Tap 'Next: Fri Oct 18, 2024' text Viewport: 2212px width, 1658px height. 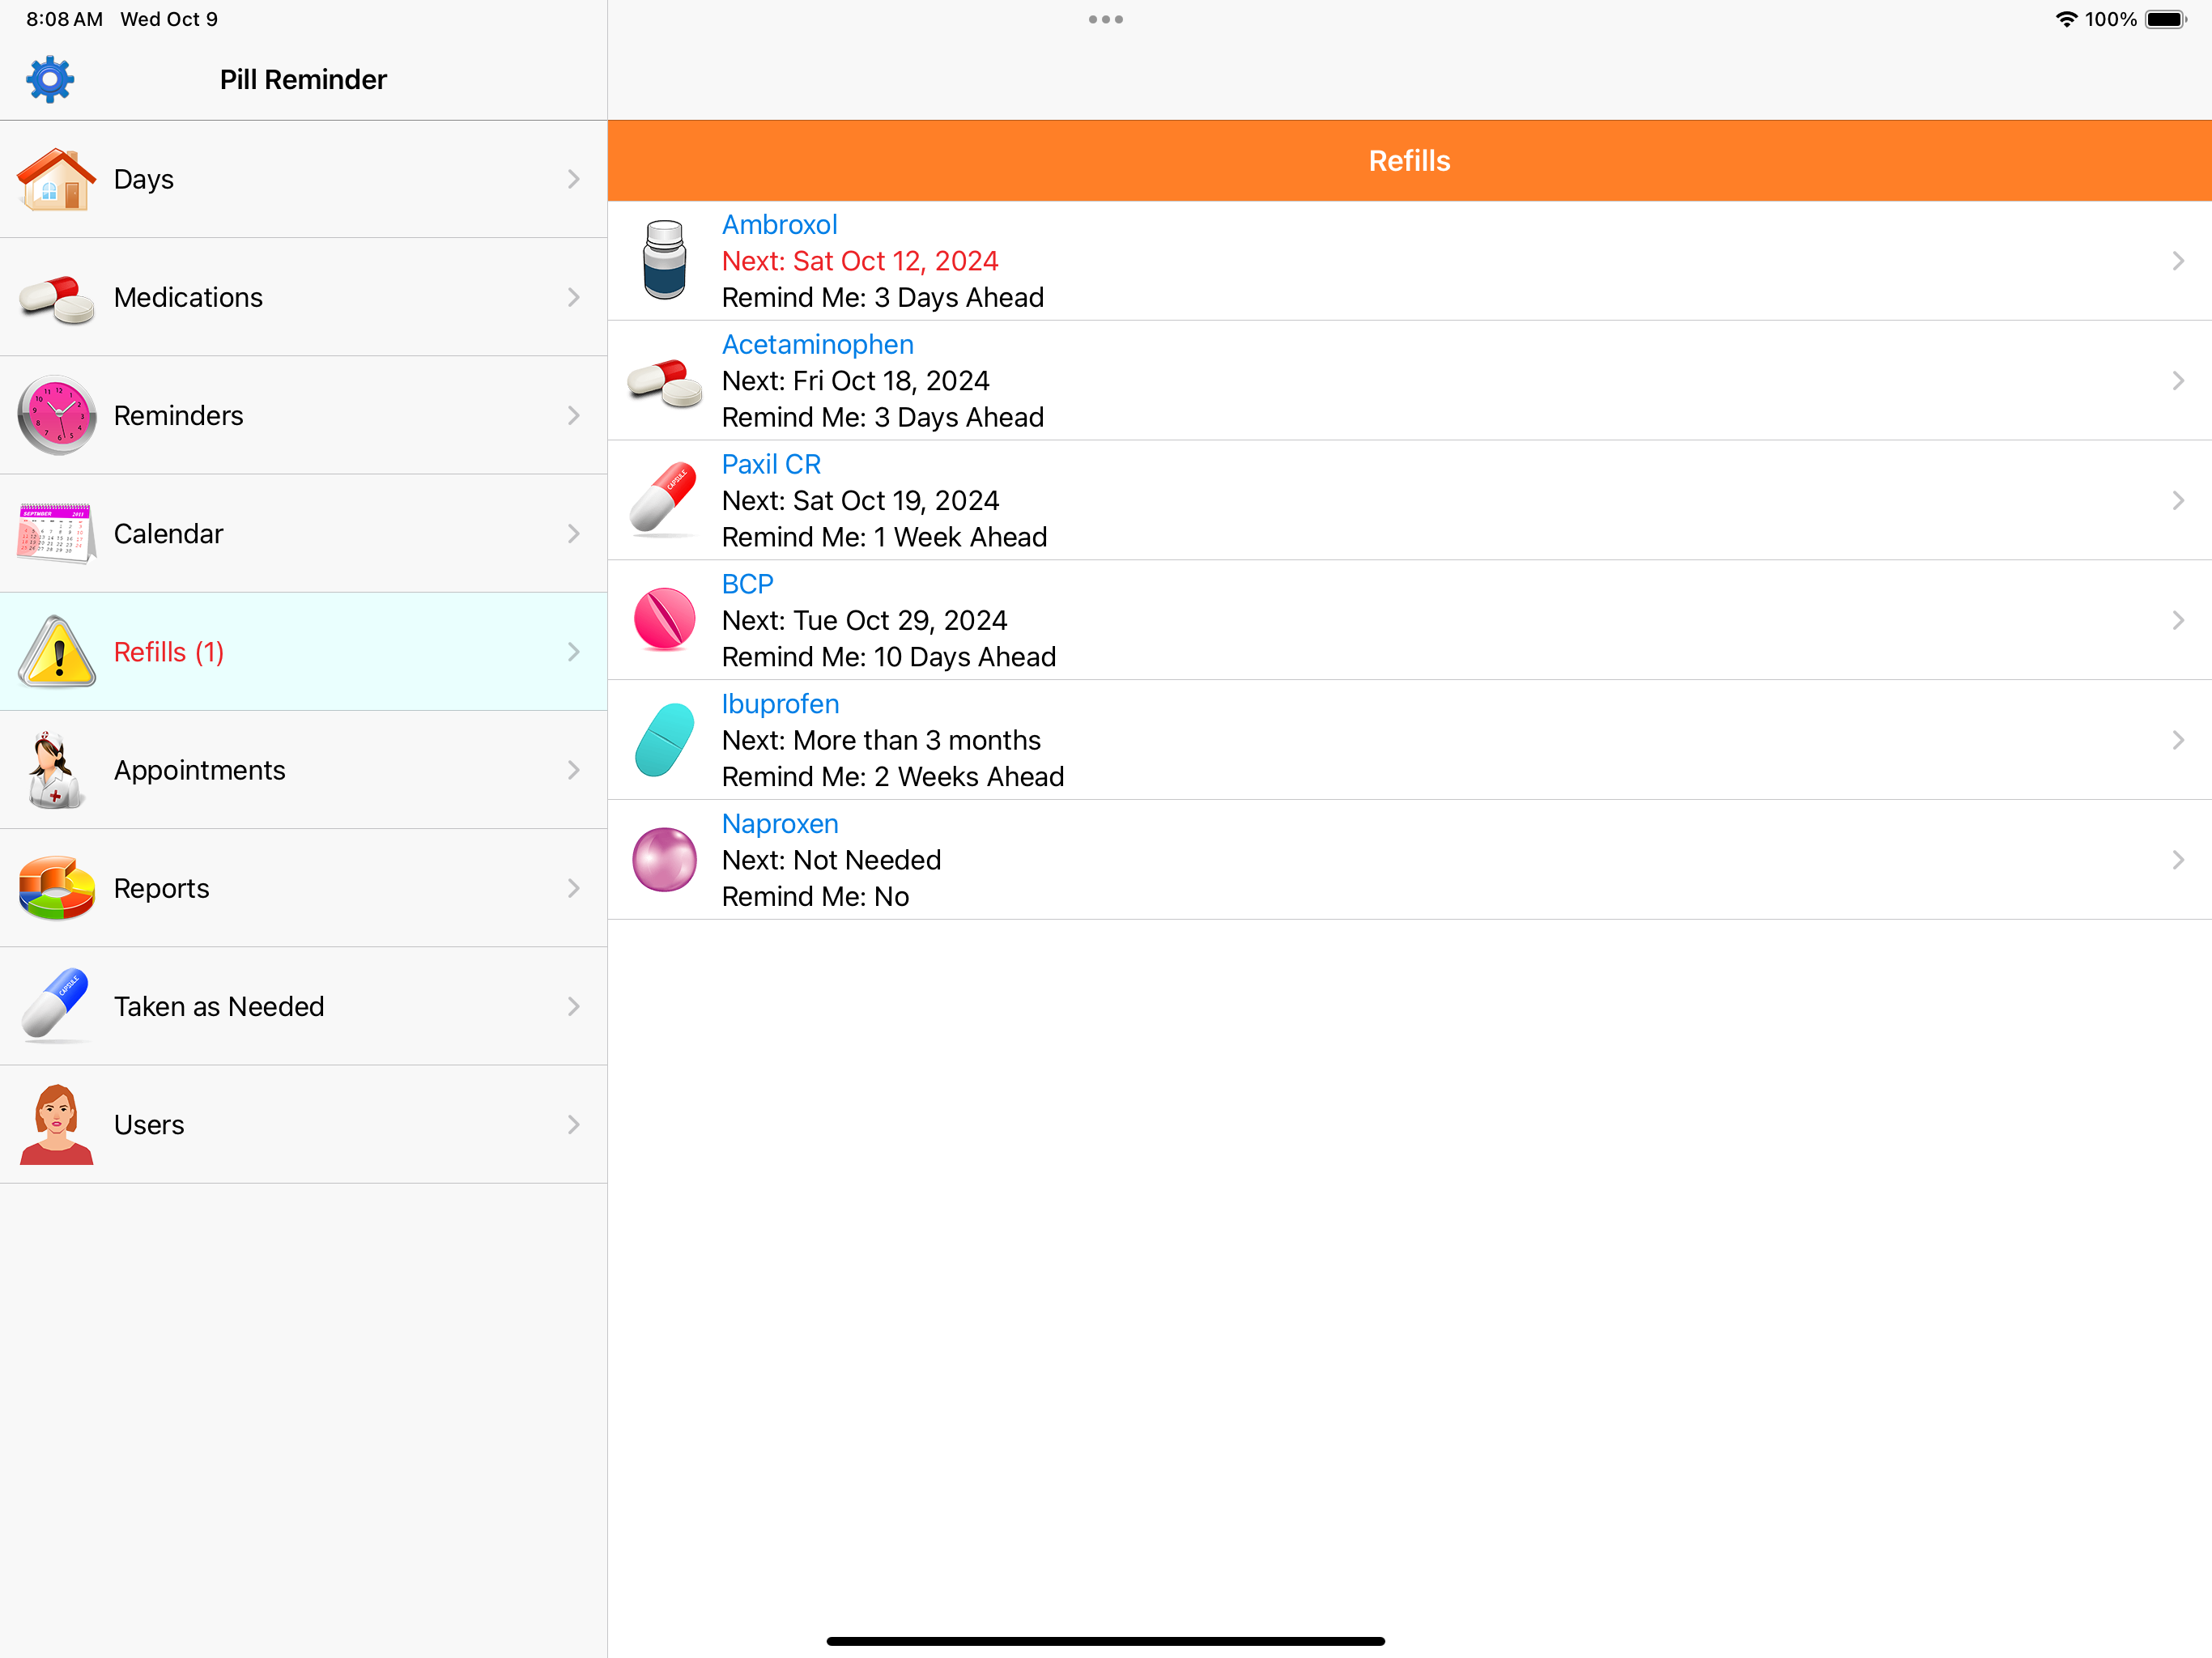(x=855, y=381)
